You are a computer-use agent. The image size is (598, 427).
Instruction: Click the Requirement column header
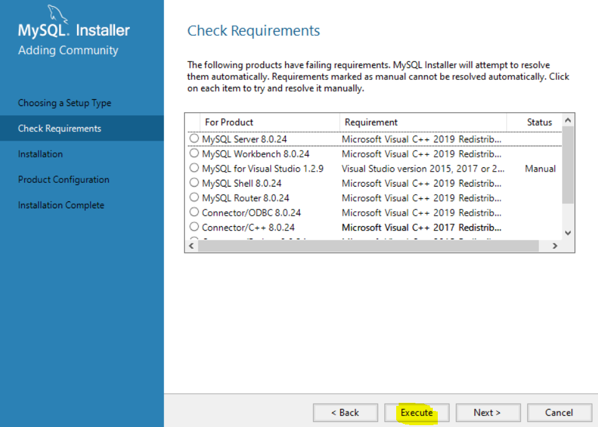(423, 122)
